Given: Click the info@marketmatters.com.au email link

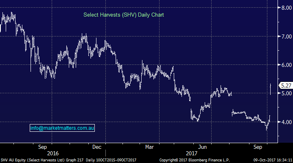Looking at the screenshot, I should (62, 128).
